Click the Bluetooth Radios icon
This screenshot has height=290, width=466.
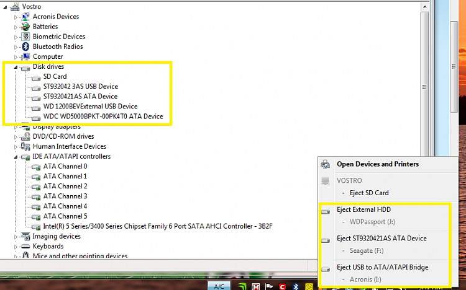[x=25, y=46]
